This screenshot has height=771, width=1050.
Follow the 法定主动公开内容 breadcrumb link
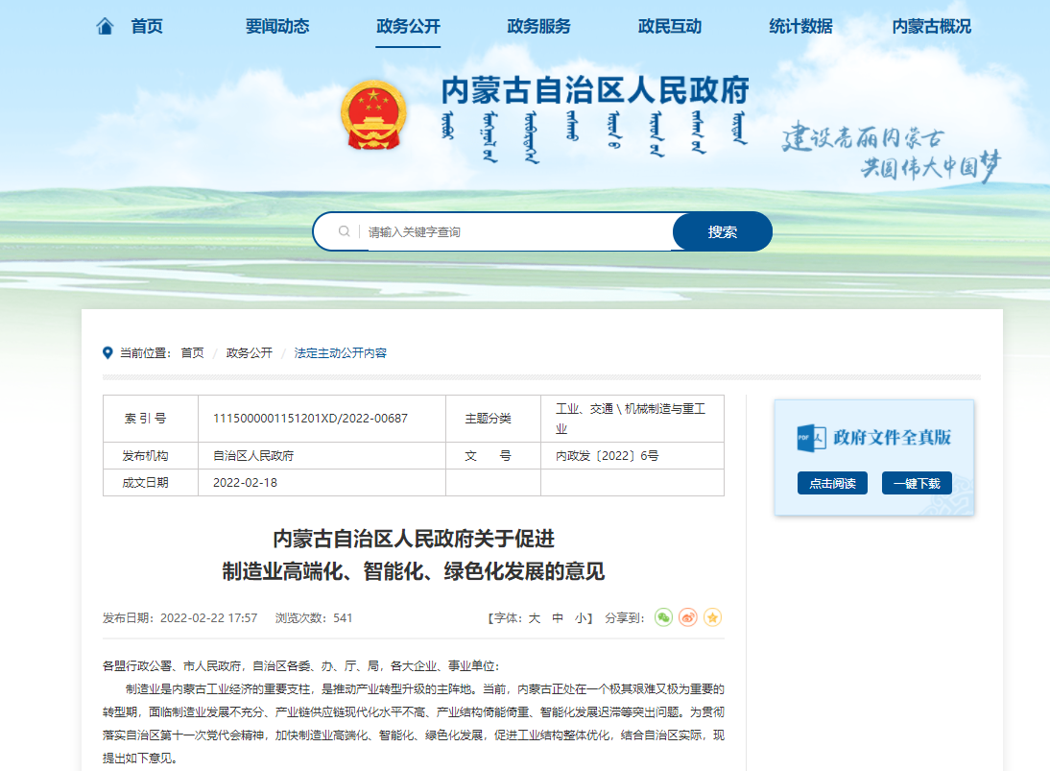click(x=341, y=352)
